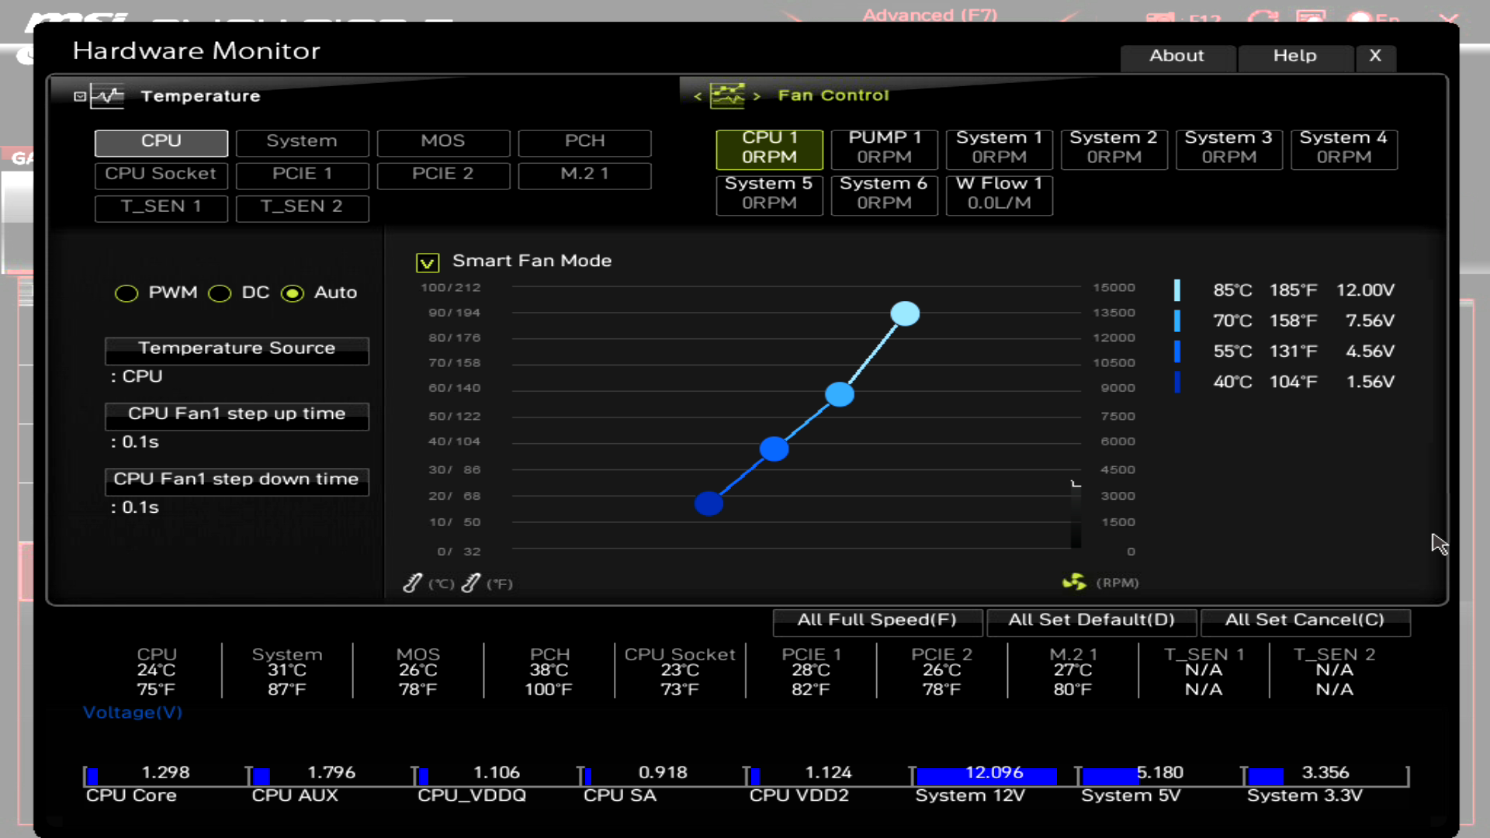Click right arrow beside Fan Control
The height and width of the screenshot is (838, 1490).
pyautogui.click(x=757, y=96)
